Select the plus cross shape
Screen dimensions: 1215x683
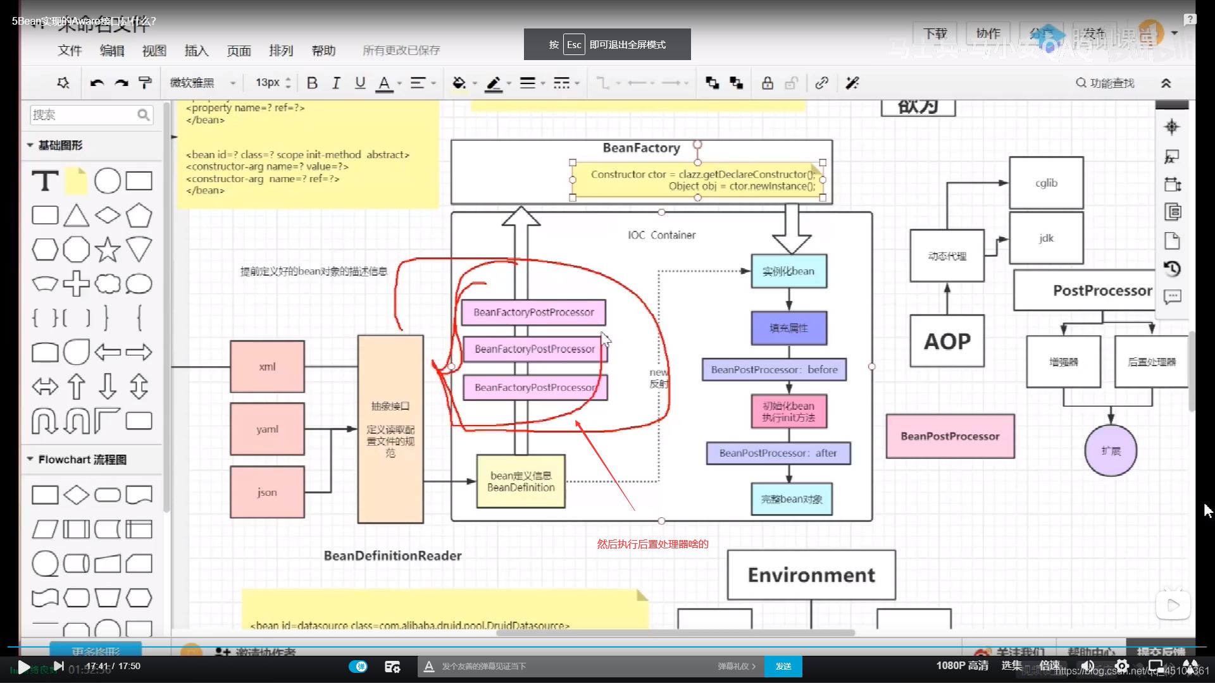pyautogui.click(x=76, y=283)
